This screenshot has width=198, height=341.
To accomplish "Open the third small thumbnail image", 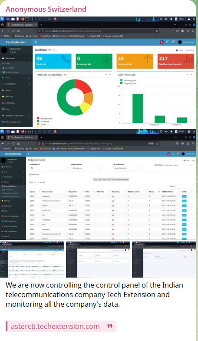I will pyautogui.click(x=164, y=259).
